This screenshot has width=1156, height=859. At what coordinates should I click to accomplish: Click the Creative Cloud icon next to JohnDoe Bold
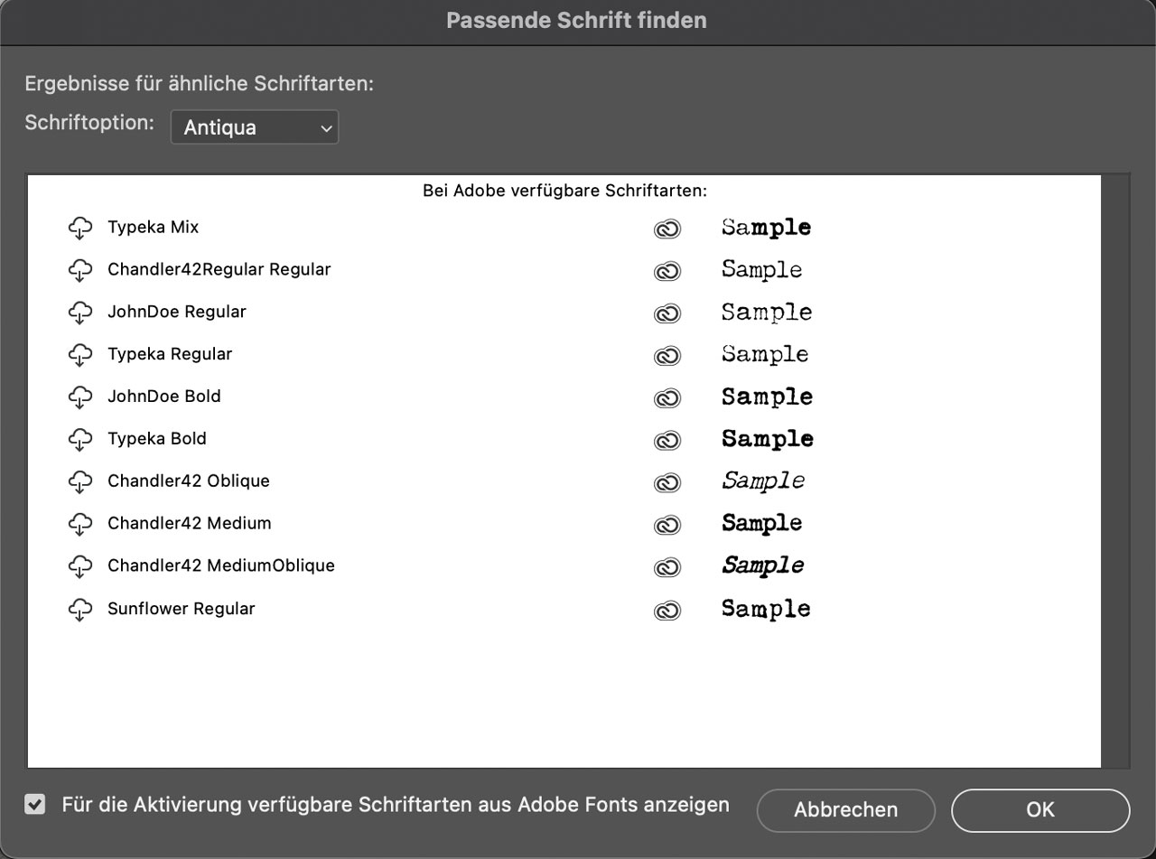667,398
